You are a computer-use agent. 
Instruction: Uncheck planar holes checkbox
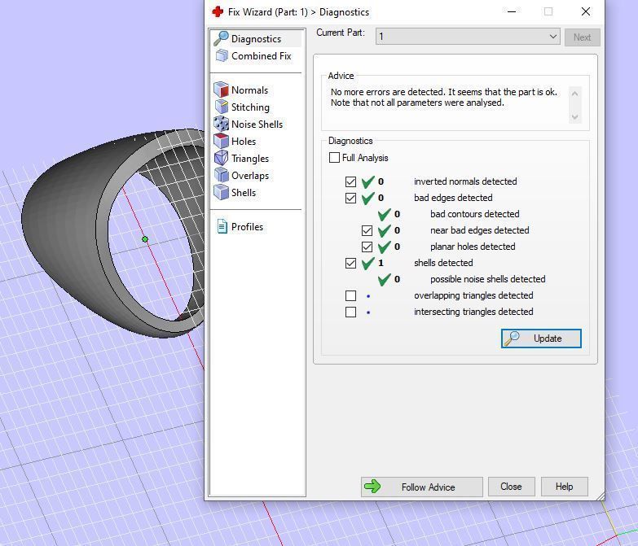367,247
